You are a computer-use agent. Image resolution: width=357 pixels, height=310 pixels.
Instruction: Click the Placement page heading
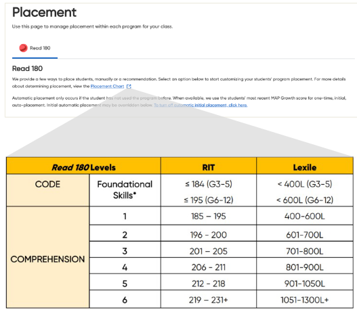[45, 12]
